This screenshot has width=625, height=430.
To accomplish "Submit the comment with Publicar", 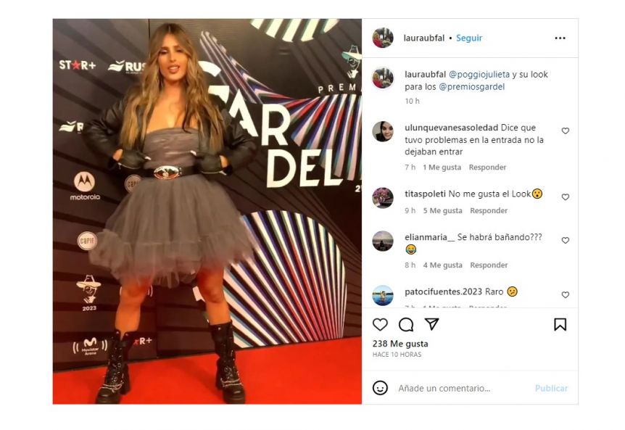I will click(551, 388).
